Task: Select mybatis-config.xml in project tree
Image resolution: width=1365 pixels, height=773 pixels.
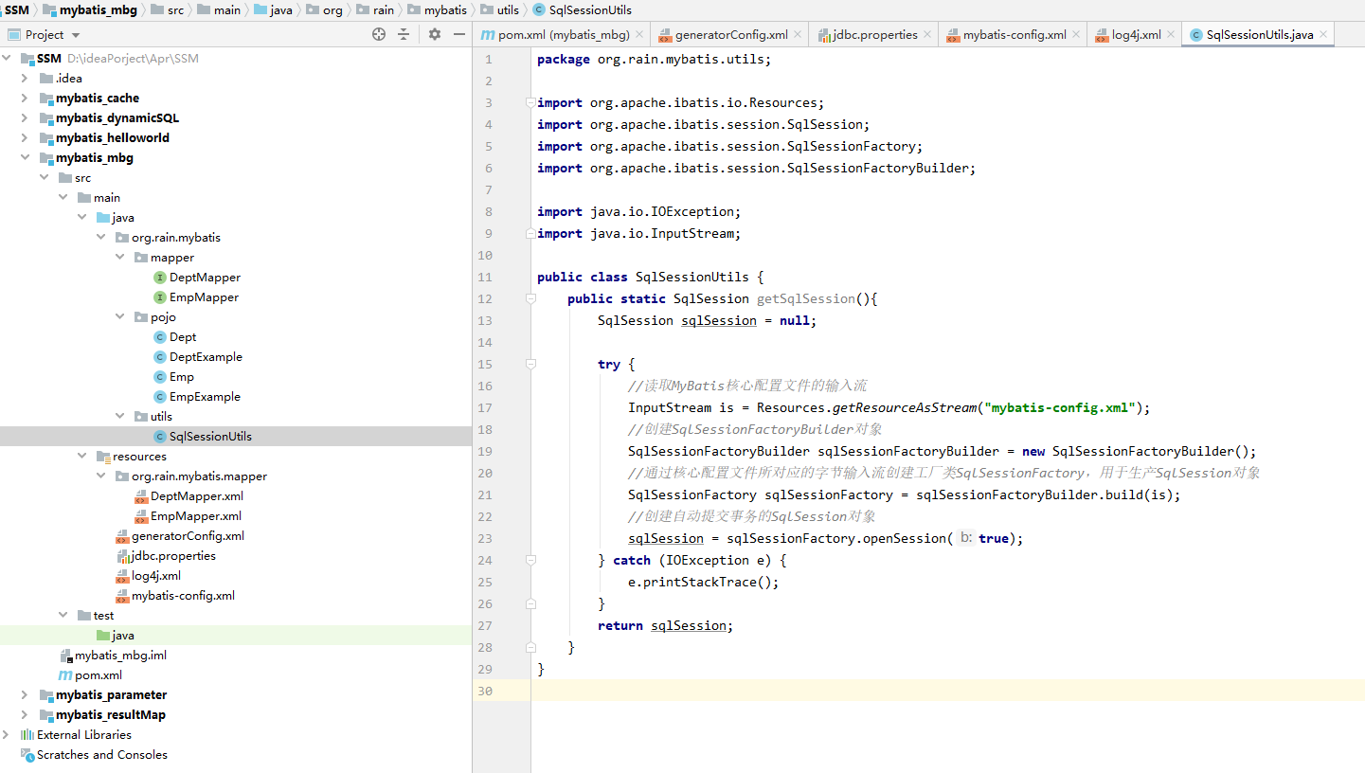Action: point(175,595)
